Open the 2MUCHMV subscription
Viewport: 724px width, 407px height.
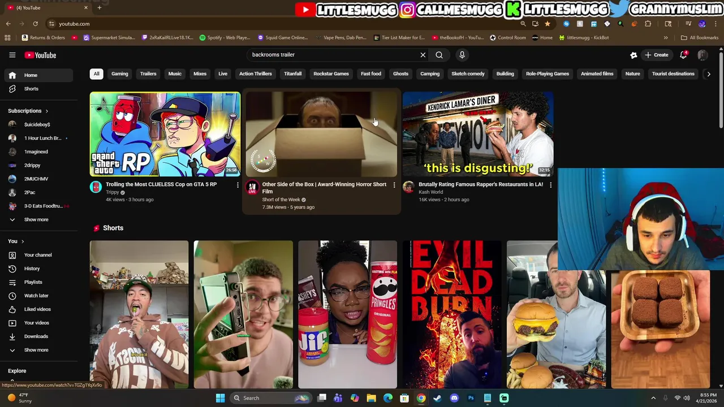coord(37,179)
